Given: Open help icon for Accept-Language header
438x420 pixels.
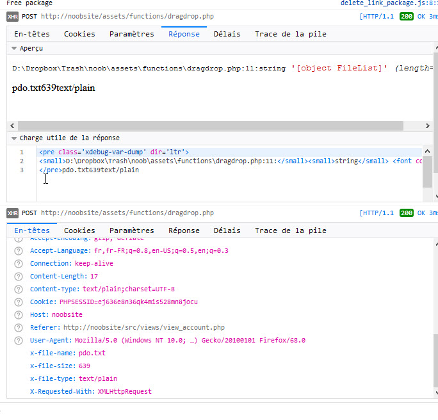Looking at the screenshot, I should pos(19,251).
